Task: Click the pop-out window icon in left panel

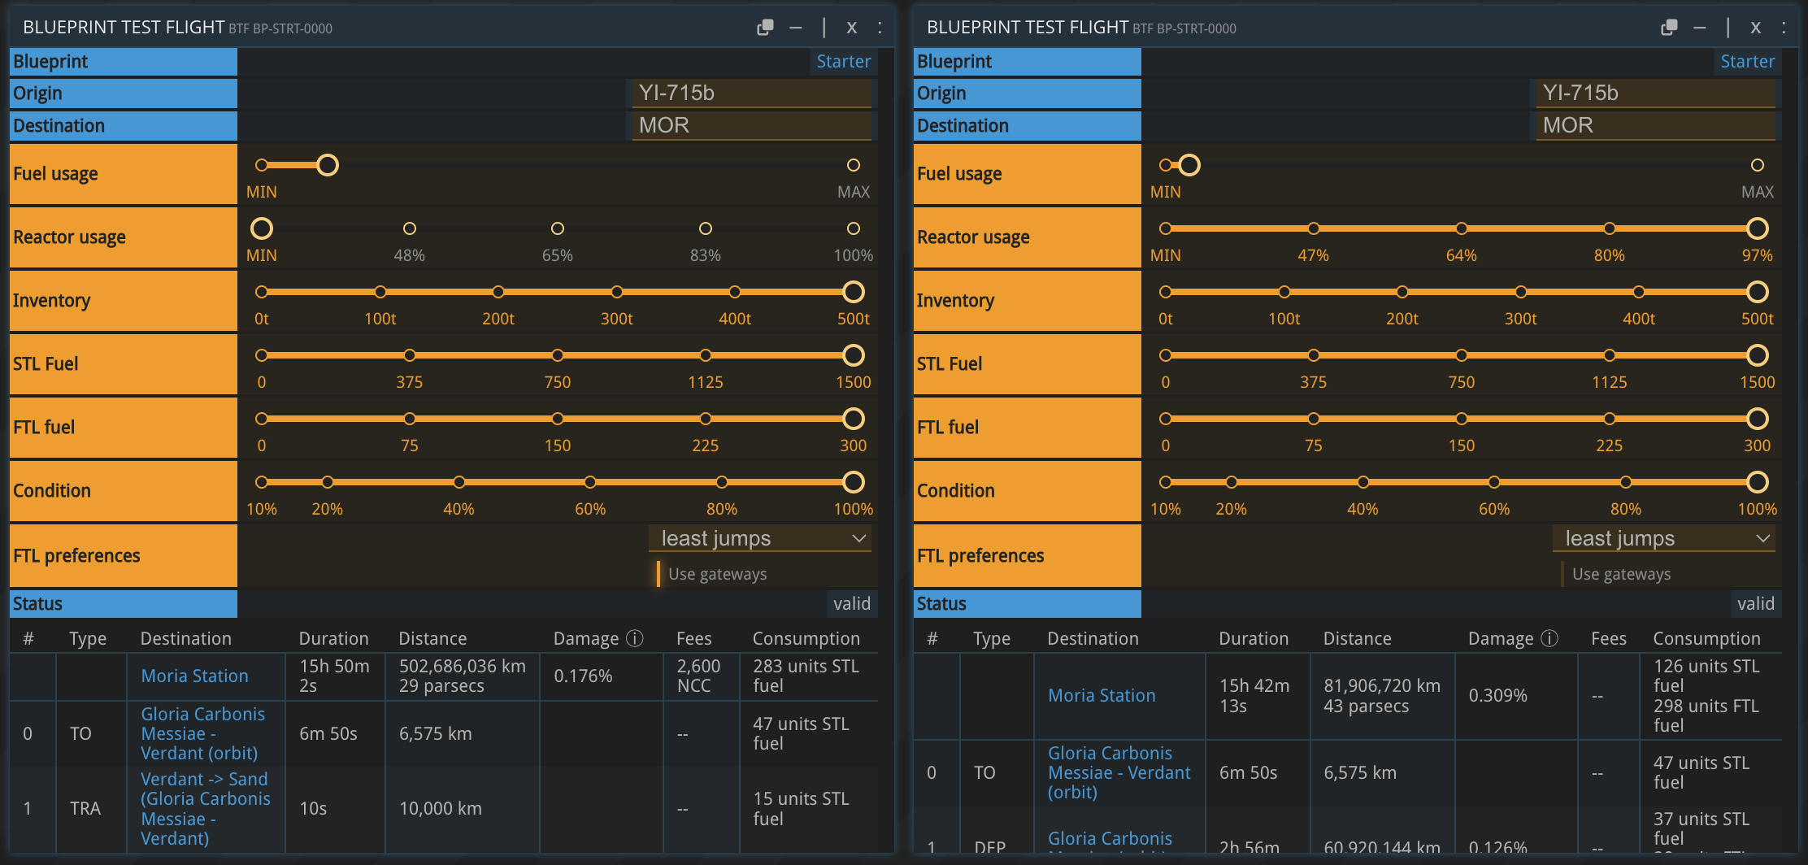Action: click(x=764, y=28)
